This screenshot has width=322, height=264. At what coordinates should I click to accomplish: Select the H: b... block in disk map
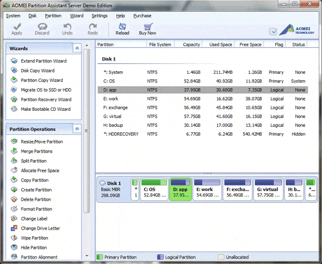click(x=294, y=189)
